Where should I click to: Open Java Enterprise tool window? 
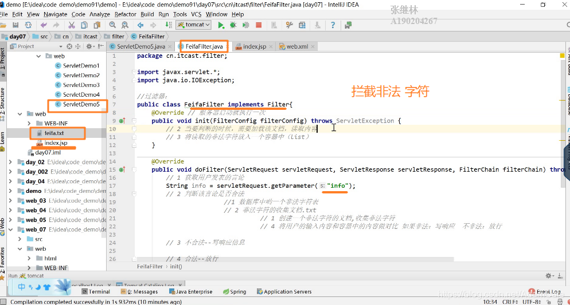point(191,292)
